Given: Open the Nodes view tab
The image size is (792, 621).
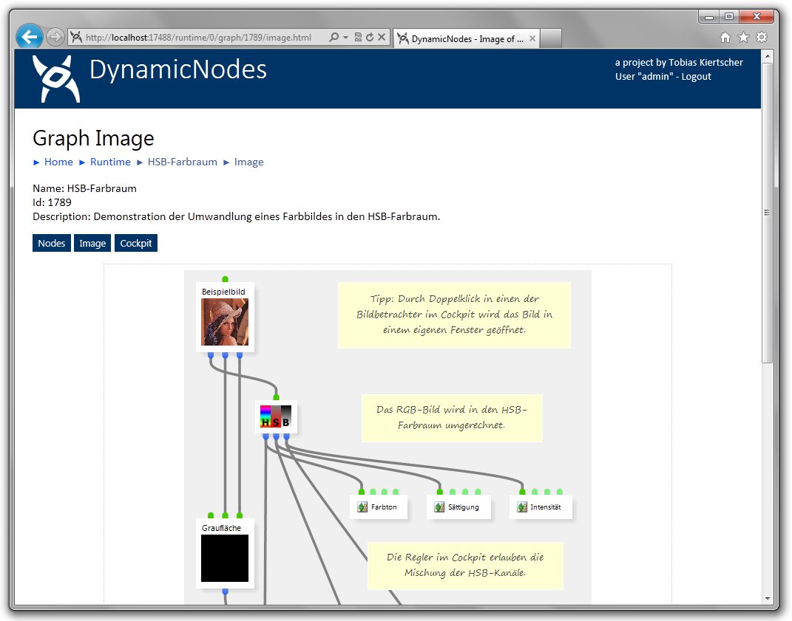Looking at the screenshot, I should click(52, 243).
